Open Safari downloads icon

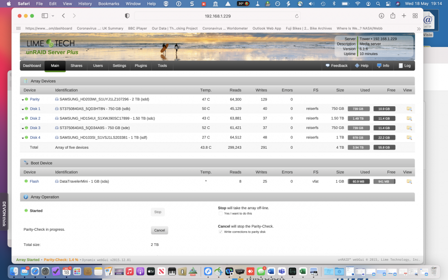[381, 16]
